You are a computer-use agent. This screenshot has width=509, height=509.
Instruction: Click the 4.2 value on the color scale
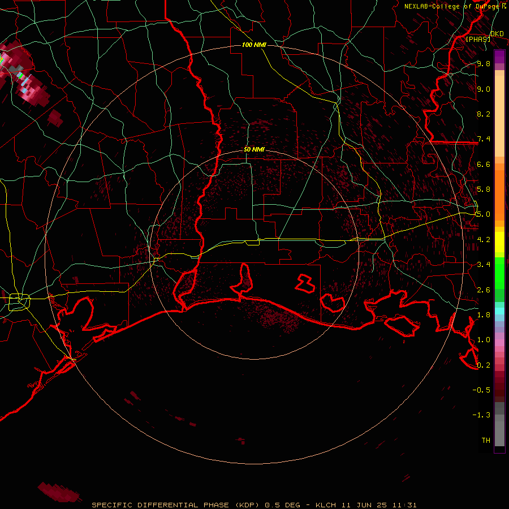484,239
